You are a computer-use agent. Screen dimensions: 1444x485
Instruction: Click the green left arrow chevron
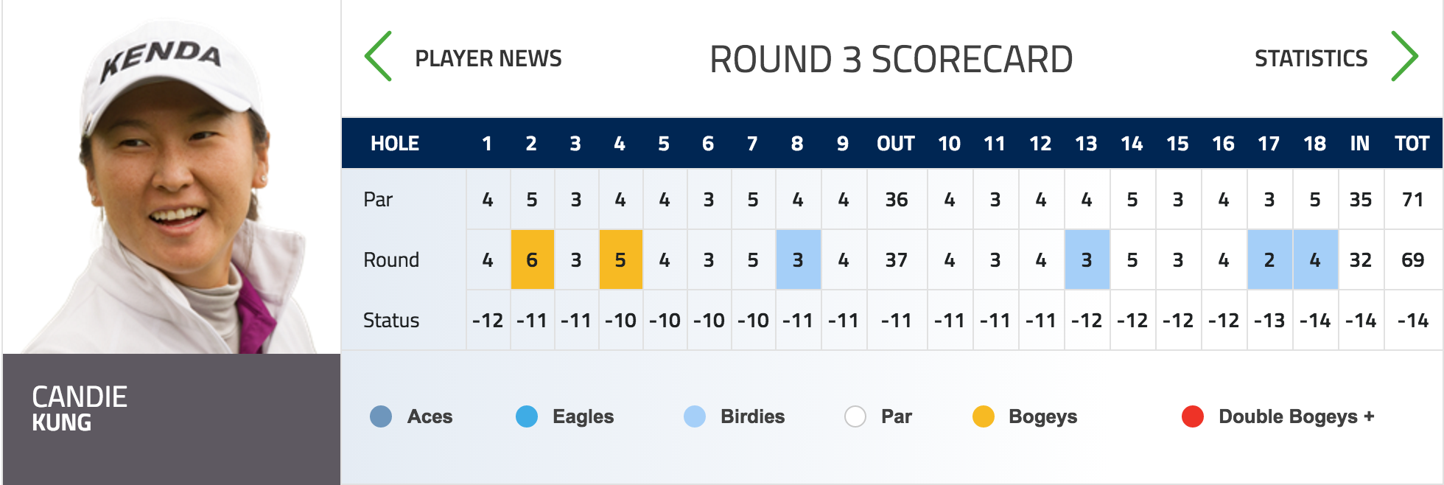tap(379, 56)
